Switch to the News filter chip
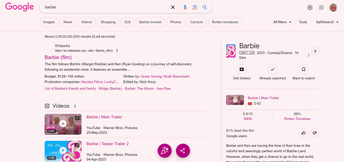 point(68,22)
